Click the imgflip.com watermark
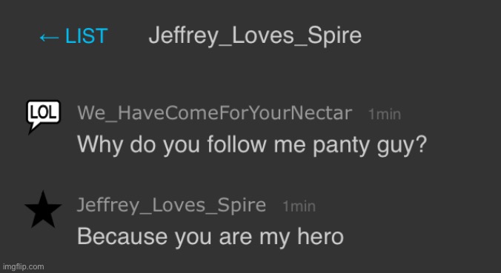 23,266
